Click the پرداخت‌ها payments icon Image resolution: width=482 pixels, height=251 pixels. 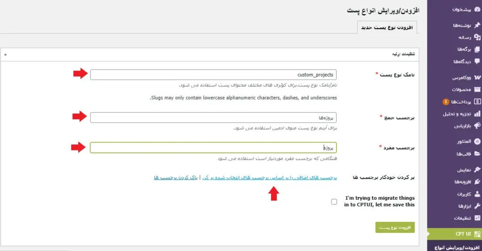tap(477, 102)
